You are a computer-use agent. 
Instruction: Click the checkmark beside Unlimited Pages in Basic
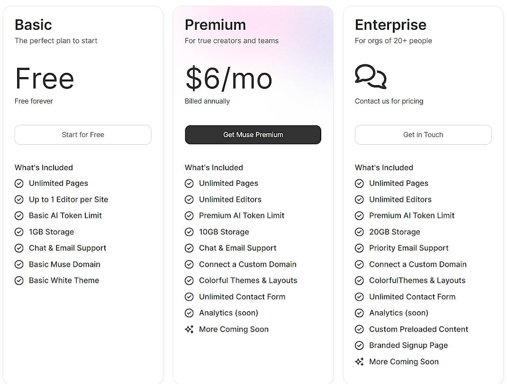coord(19,183)
